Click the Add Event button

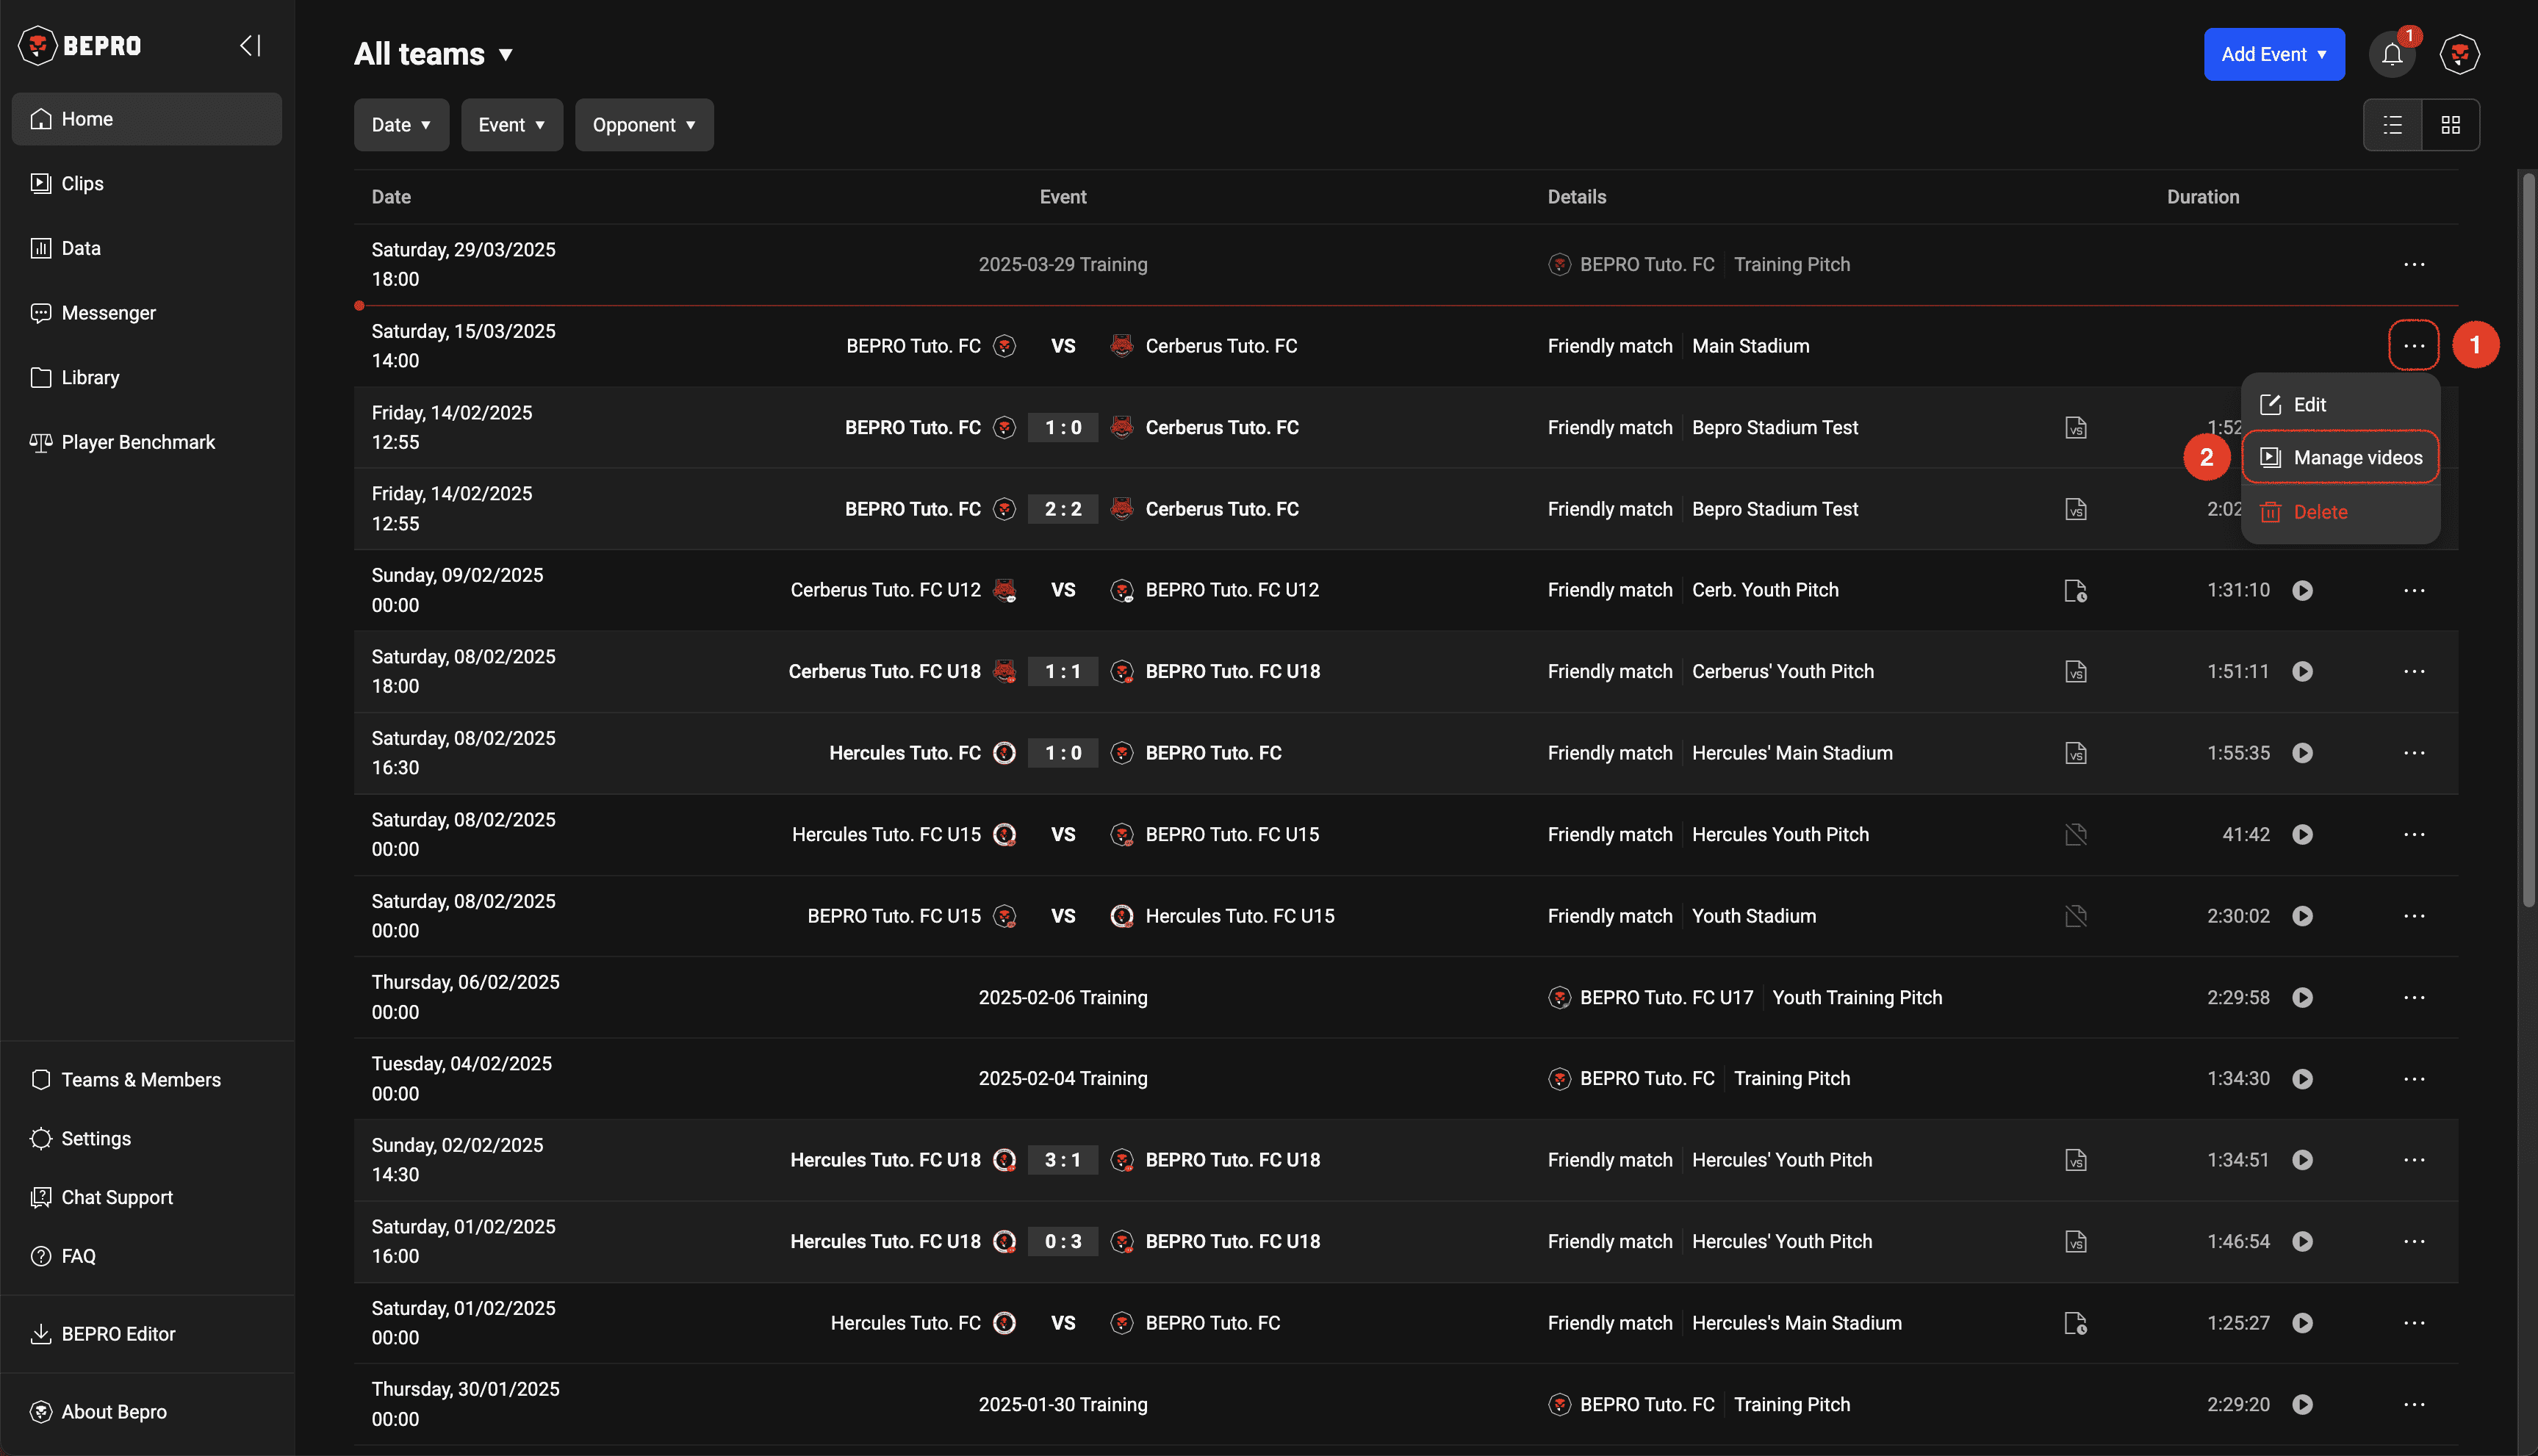[x=2273, y=54]
